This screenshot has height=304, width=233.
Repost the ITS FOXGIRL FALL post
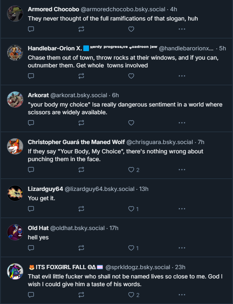click(x=81, y=295)
